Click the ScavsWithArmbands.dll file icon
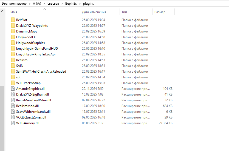 tap(13, 112)
